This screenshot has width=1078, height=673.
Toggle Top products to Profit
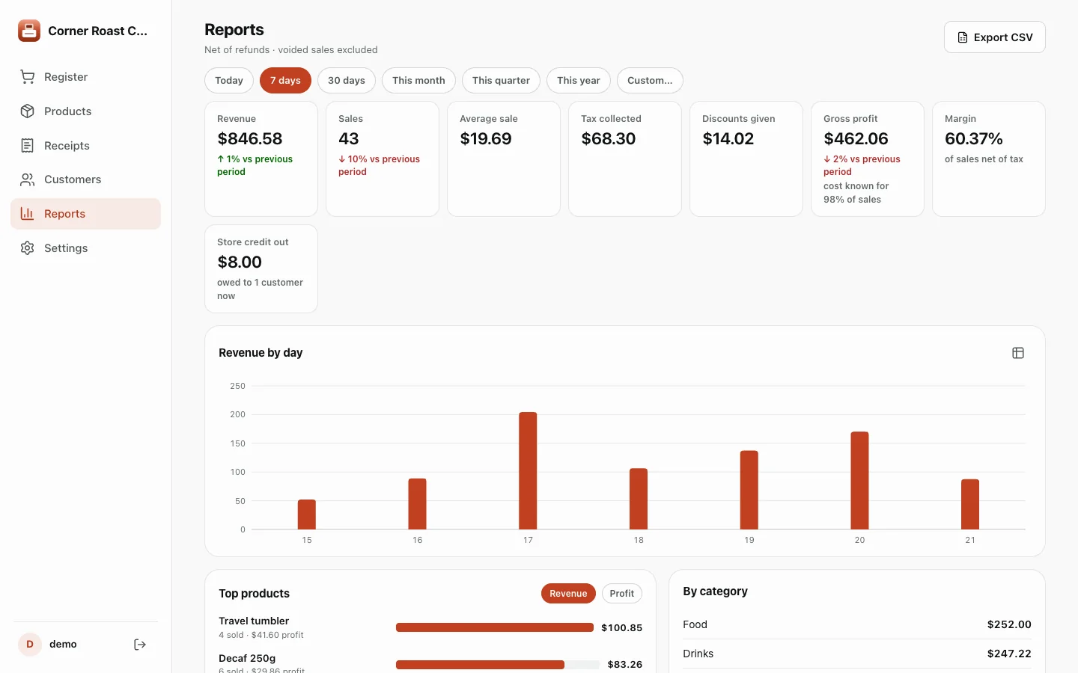(x=621, y=594)
